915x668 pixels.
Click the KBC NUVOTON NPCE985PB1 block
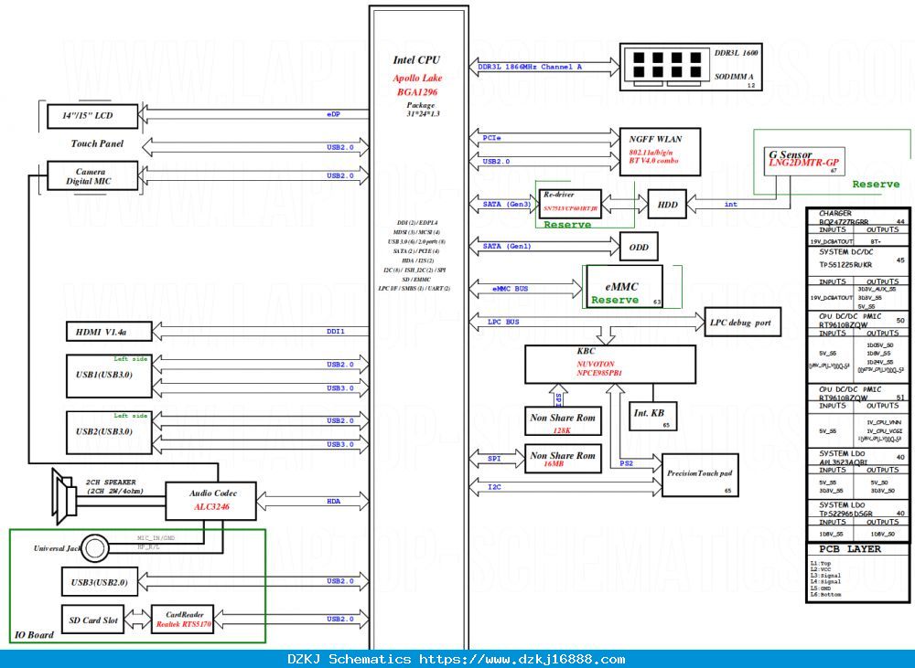coord(609,365)
